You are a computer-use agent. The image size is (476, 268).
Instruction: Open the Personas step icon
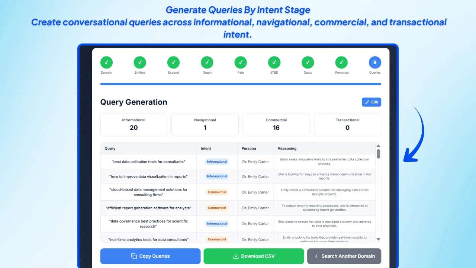341,62
